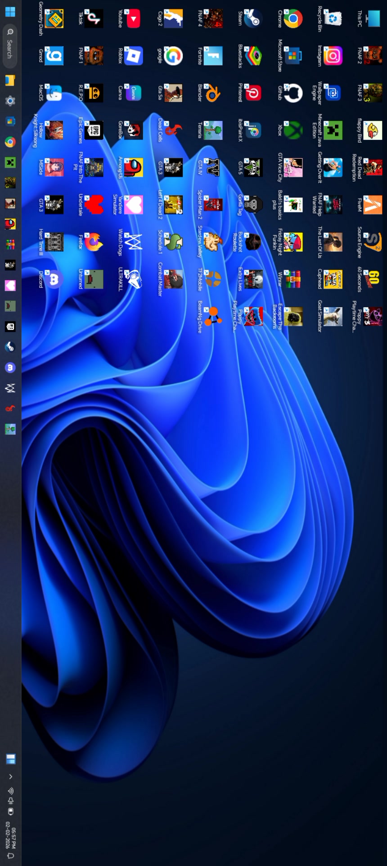Select the FNAF 4 desktop shortcut
Screen dimensions: 387x866
pyautogui.click(x=213, y=18)
